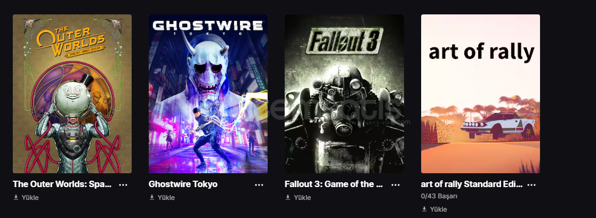Select the Yükle text for The Outer Worlds
This screenshot has height=218, width=596.
pos(30,198)
